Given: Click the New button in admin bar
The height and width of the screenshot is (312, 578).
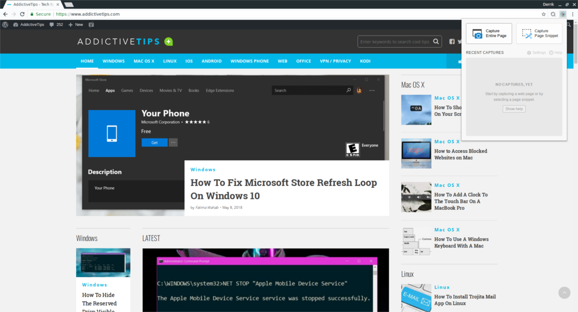Looking at the screenshot, I should 76,25.
